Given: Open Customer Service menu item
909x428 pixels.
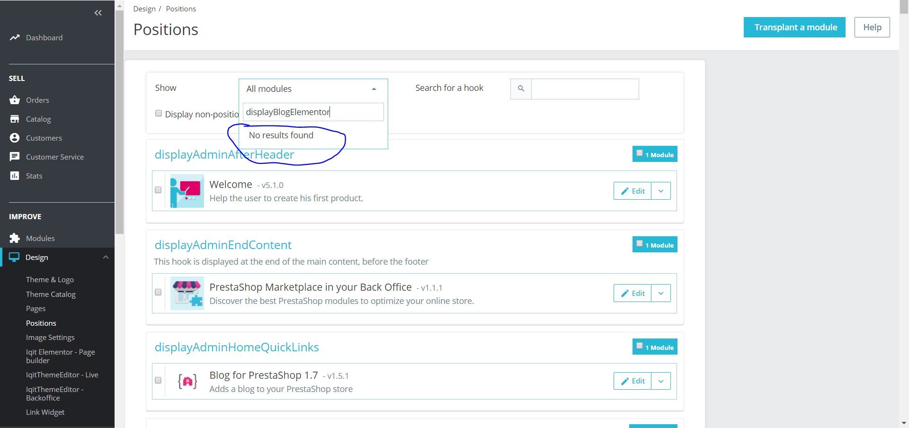Looking at the screenshot, I should [55, 157].
